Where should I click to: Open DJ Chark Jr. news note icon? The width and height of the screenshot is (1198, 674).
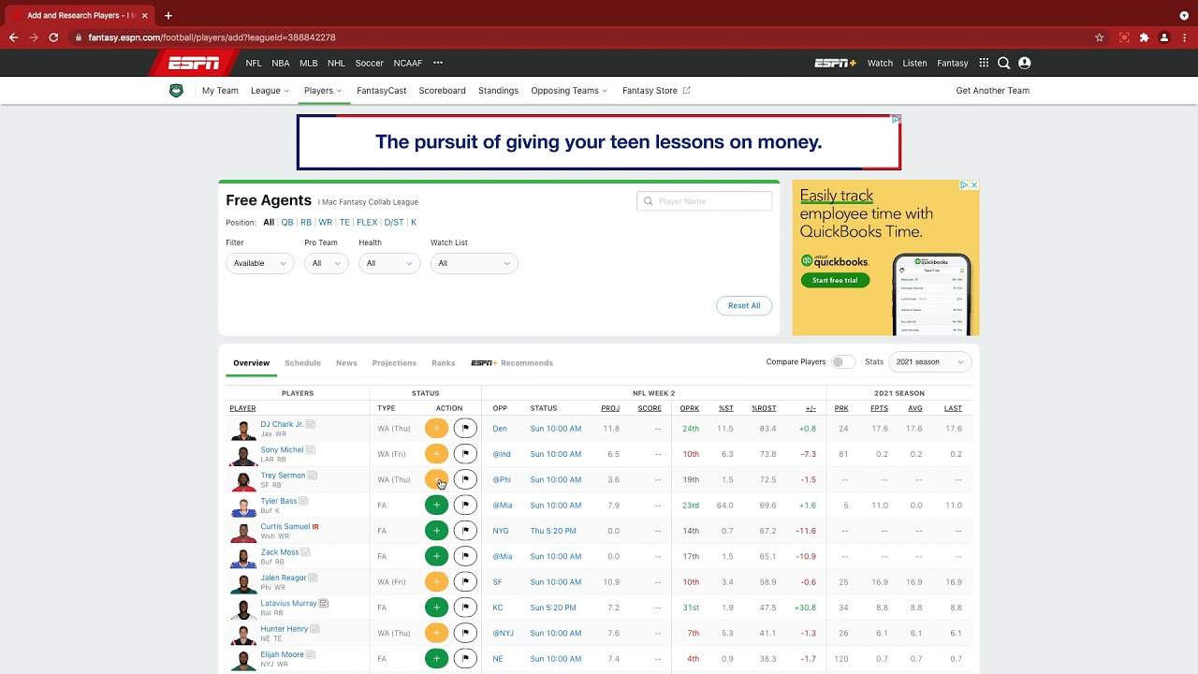(311, 424)
